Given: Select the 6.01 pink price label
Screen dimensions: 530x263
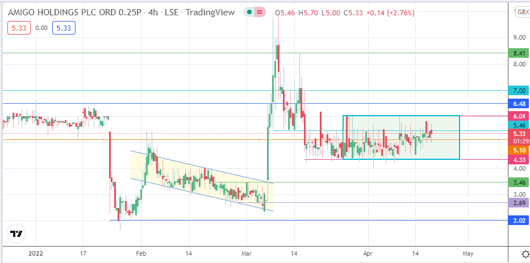Looking at the screenshot, I should click(519, 116).
